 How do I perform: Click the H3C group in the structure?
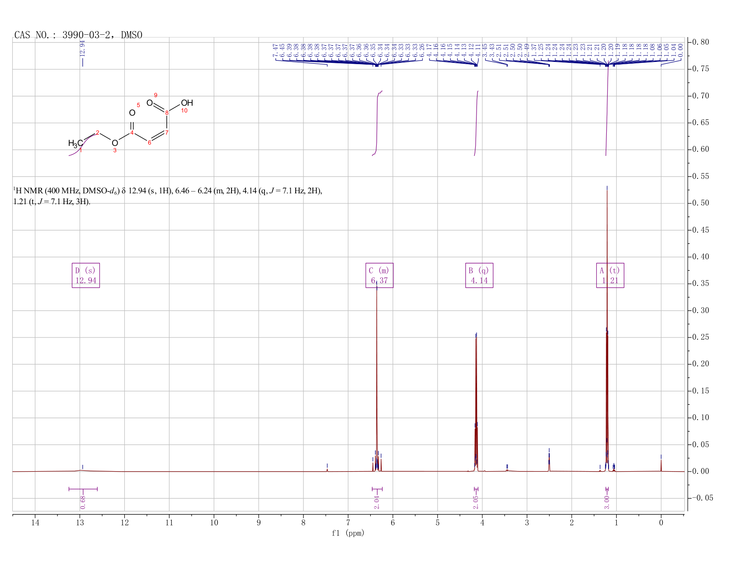[x=76, y=144]
